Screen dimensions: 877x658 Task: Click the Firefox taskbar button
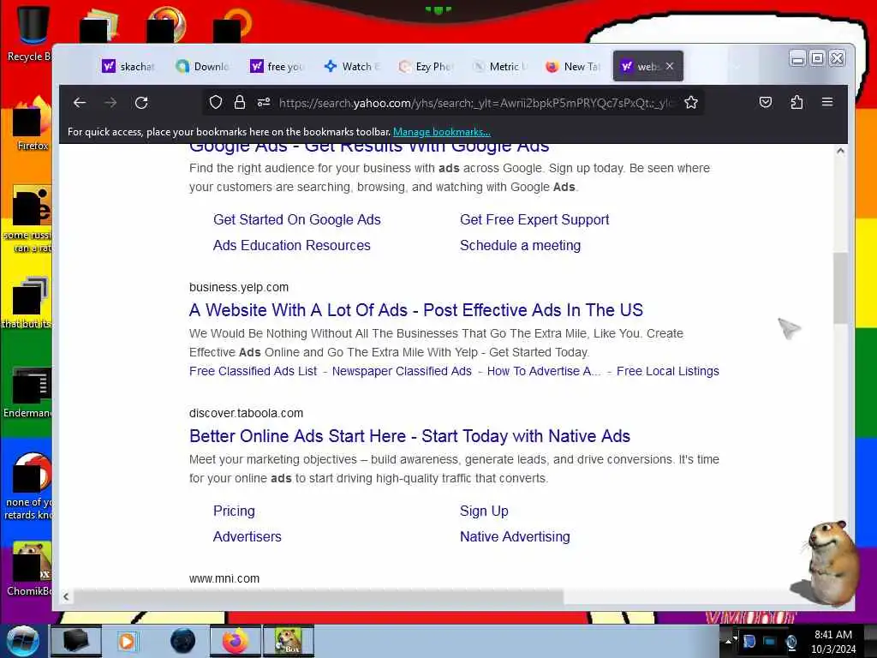[x=236, y=641]
